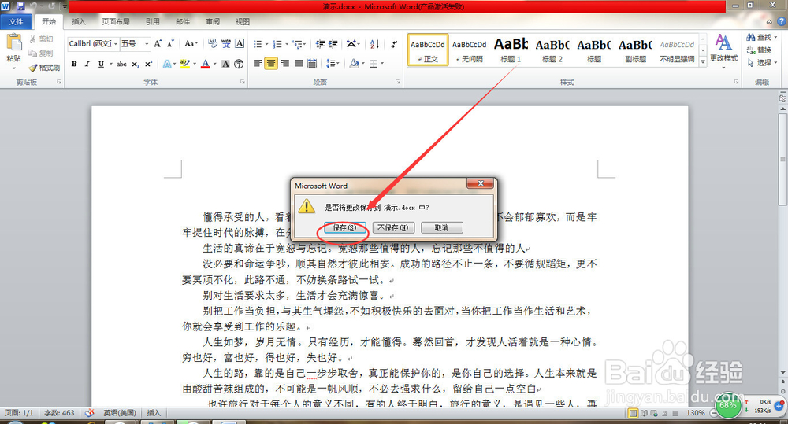Open the Line Spacing dropdown

(333, 63)
